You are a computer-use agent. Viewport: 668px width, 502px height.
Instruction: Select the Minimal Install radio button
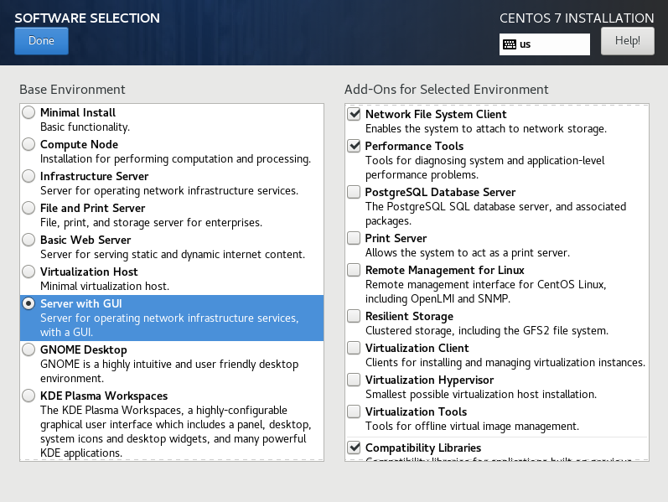29,112
